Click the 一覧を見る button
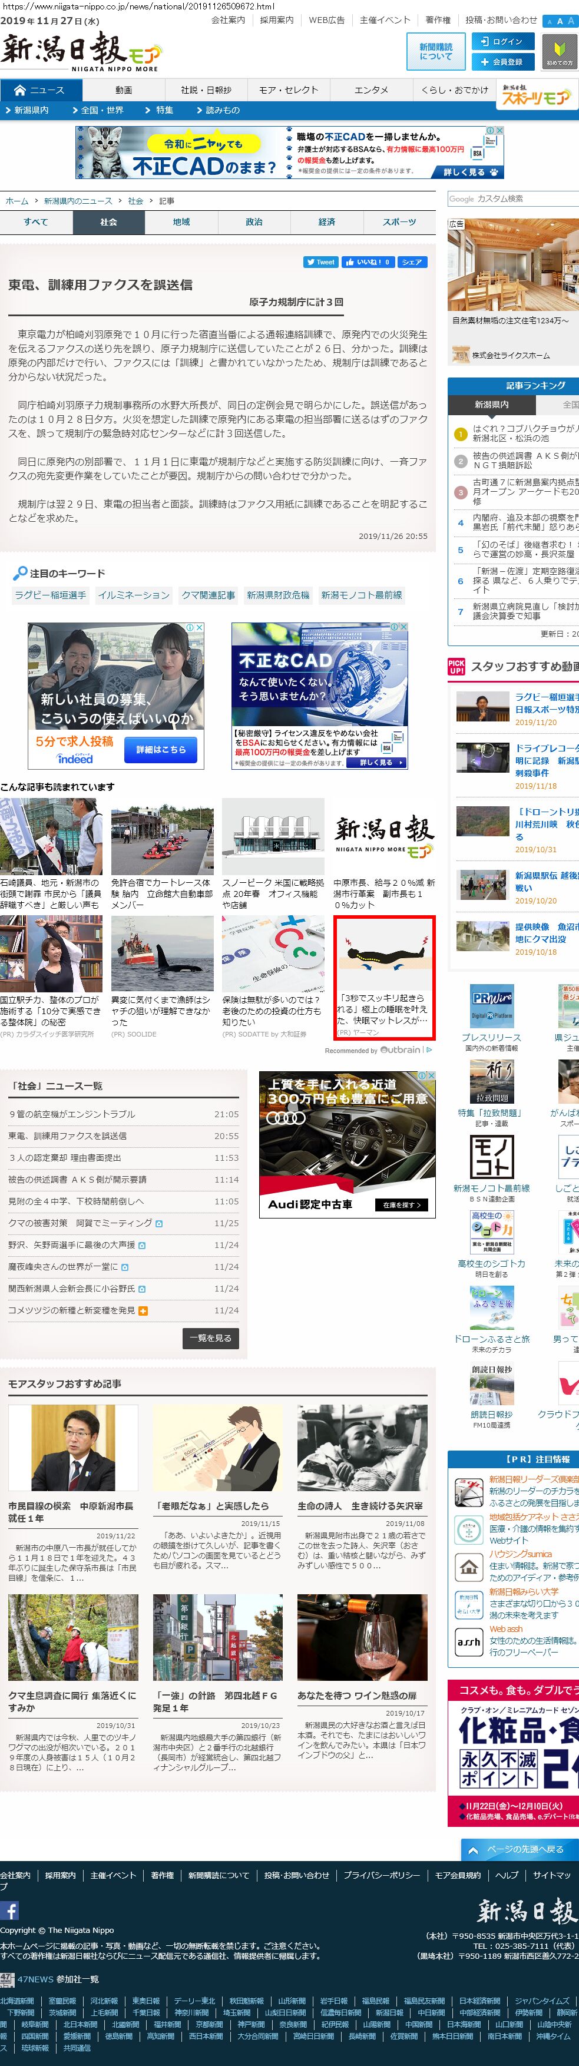The height and width of the screenshot is (2066, 579). point(210,1337)
